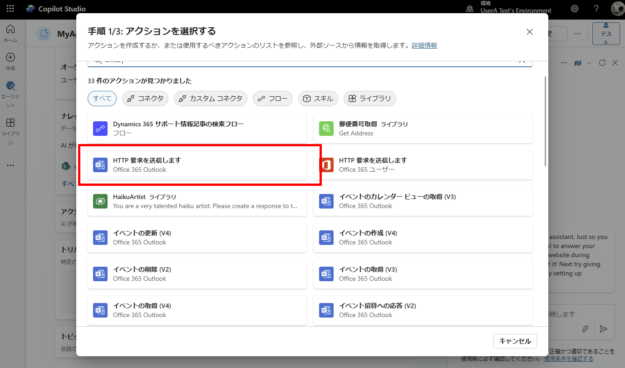The image size is (625, 368).
Task: Filter actions by カスタム コネクタ
Action: point(211,99)
